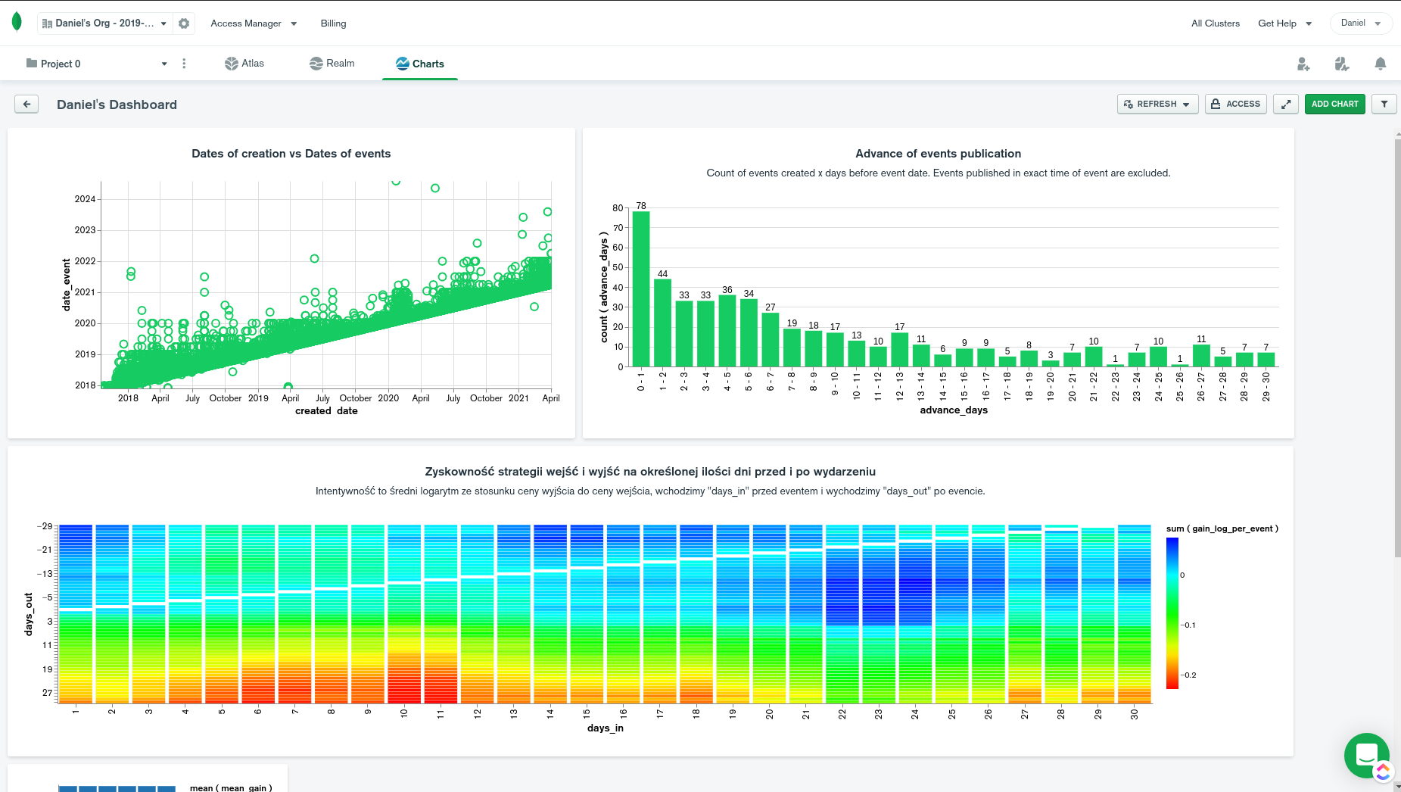The image size is (1401, 792).
Task: Open the activity feed icon
Action: 1341,64
